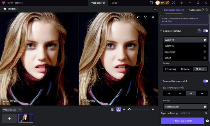Image resolution: width=210 pixels, height=126 pixels.
Task: Click the magnifier zoom icon on preview
Action: pos(153,17)
